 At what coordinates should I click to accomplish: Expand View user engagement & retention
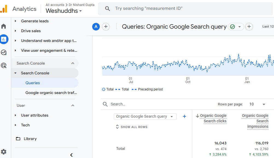(15, 50)
